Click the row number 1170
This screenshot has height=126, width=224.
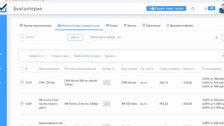(x=29, y=83)
